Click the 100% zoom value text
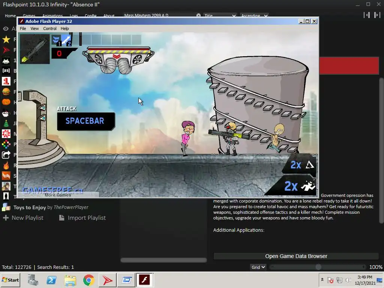This screenshot has width=384, height=288. pos(376,267)
